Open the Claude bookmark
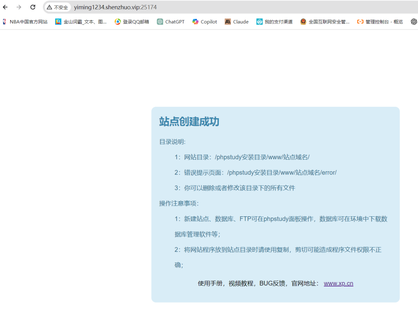The image size is (418, 312). 236,22
